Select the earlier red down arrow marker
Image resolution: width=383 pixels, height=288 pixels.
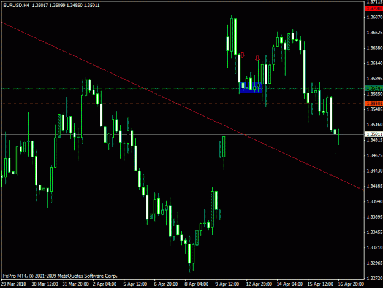[x=242, y=55]
